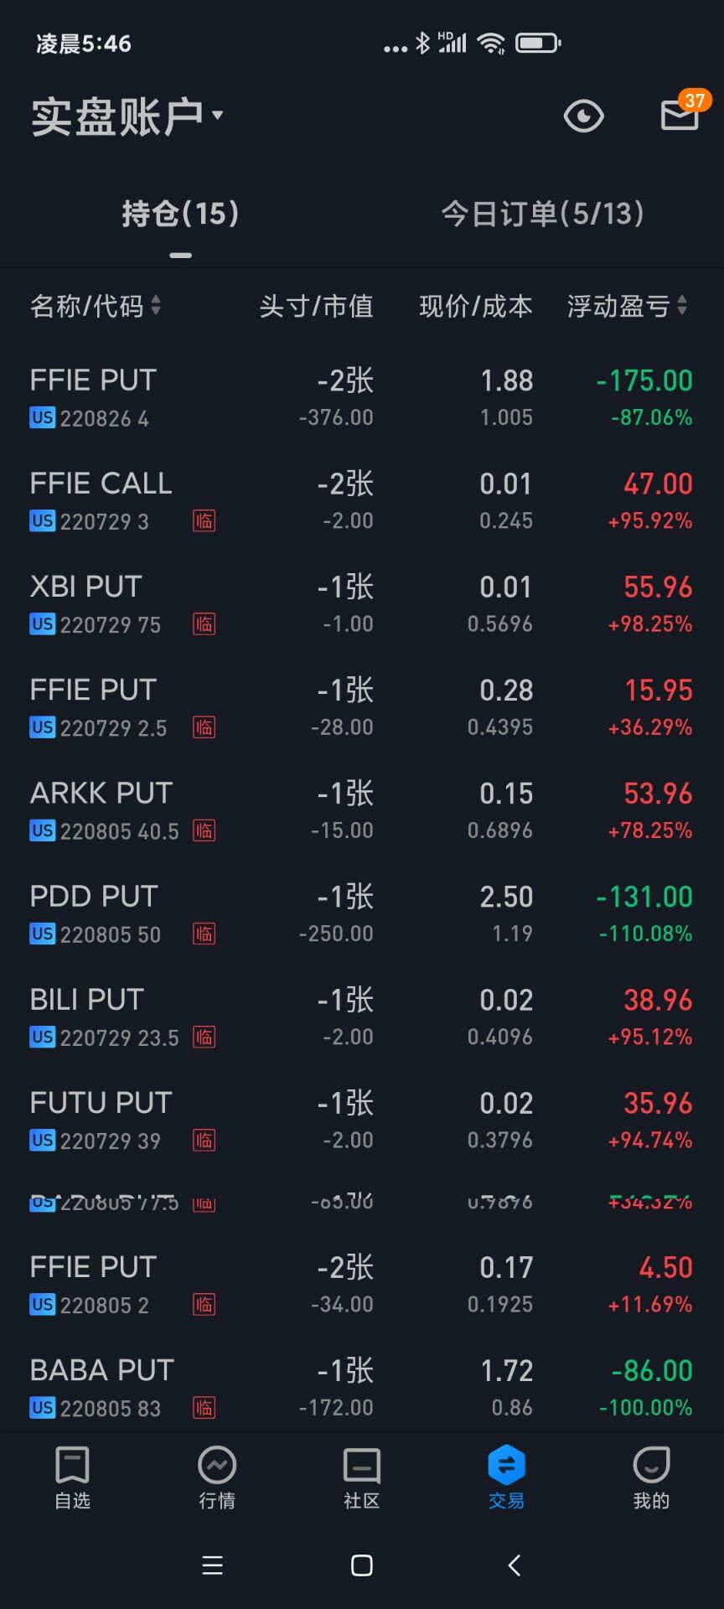Tap the Android home square button
The image size is (724, 1609).
pyautogui.click(x=362, y=1565)
